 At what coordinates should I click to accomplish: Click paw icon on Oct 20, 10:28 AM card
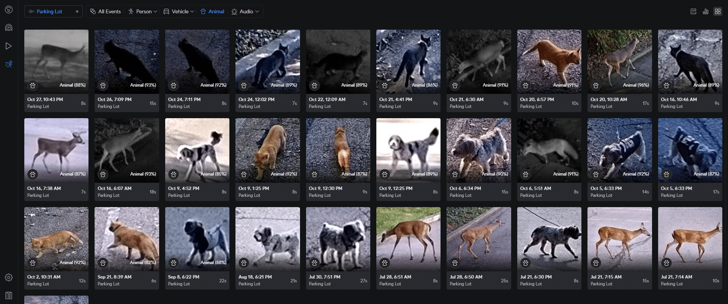point(596,85)
